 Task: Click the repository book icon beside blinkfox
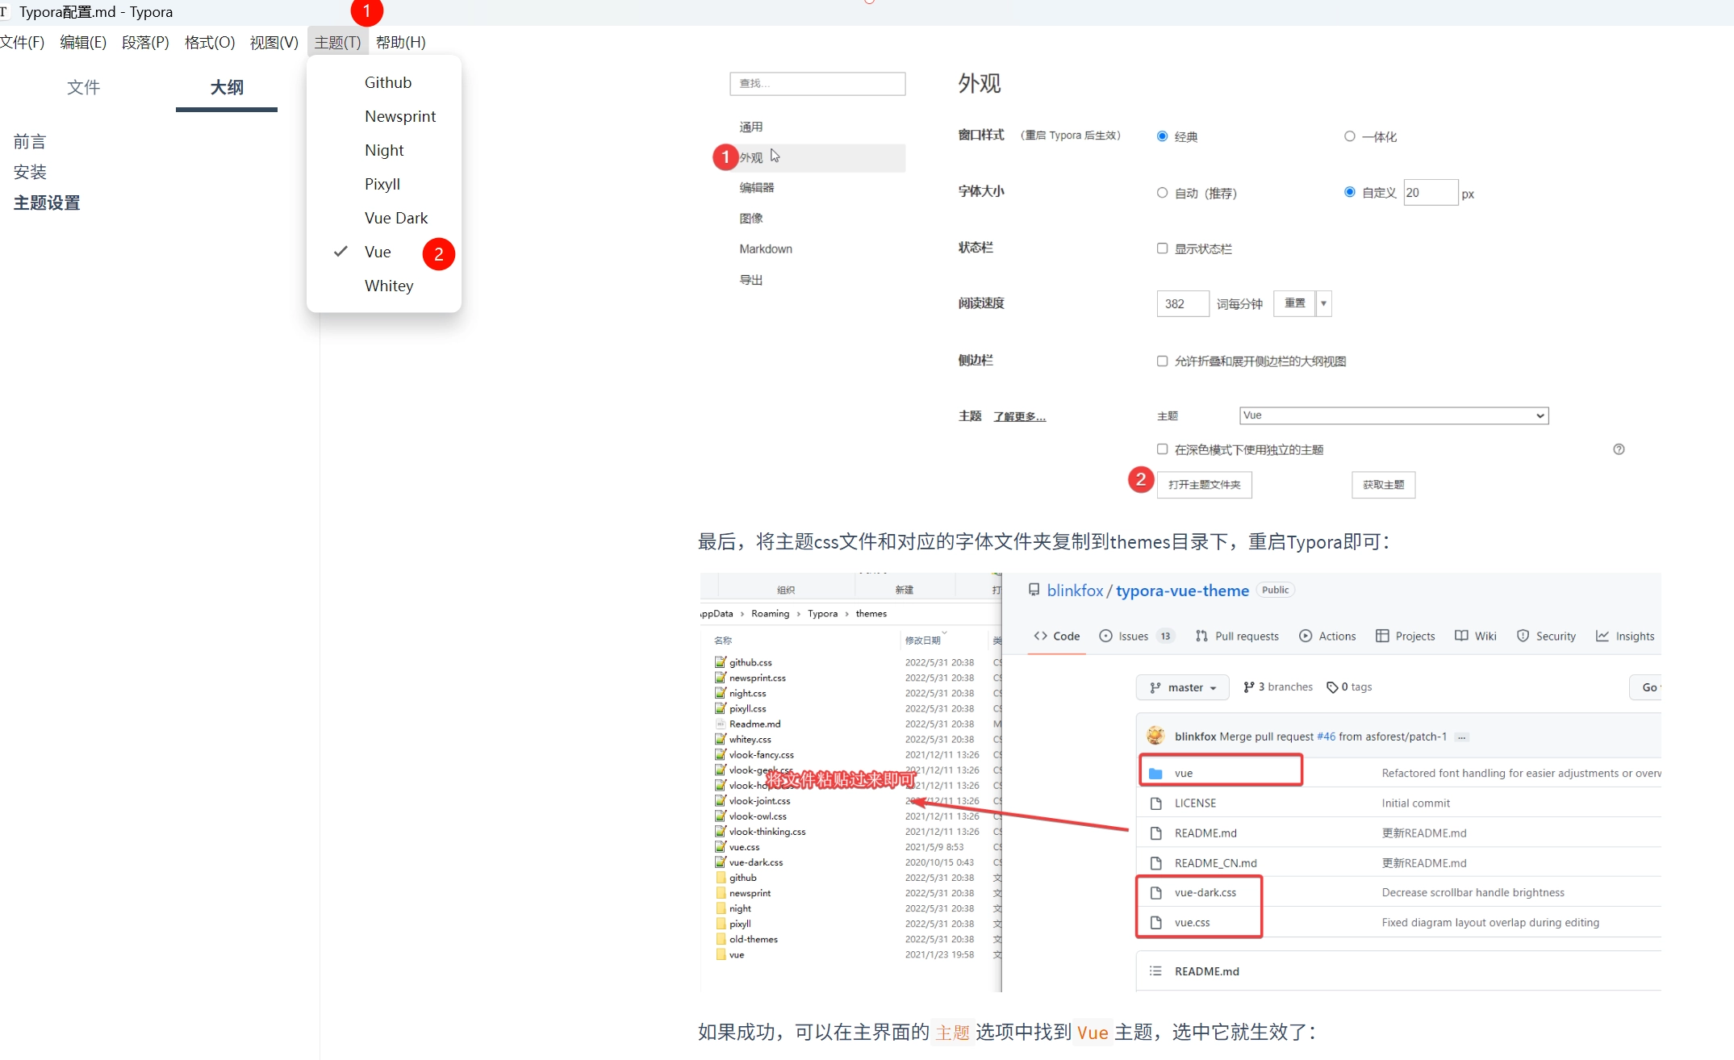[x=1034, y=590]
